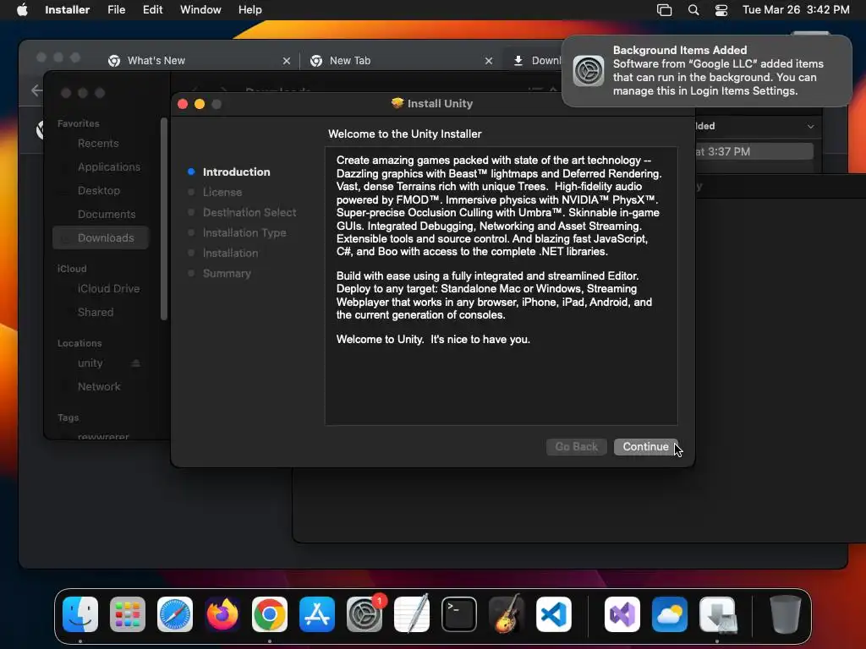Click the Installation installer step
Image resolution: width=866 pixels, height=649 pixels.
230,254
